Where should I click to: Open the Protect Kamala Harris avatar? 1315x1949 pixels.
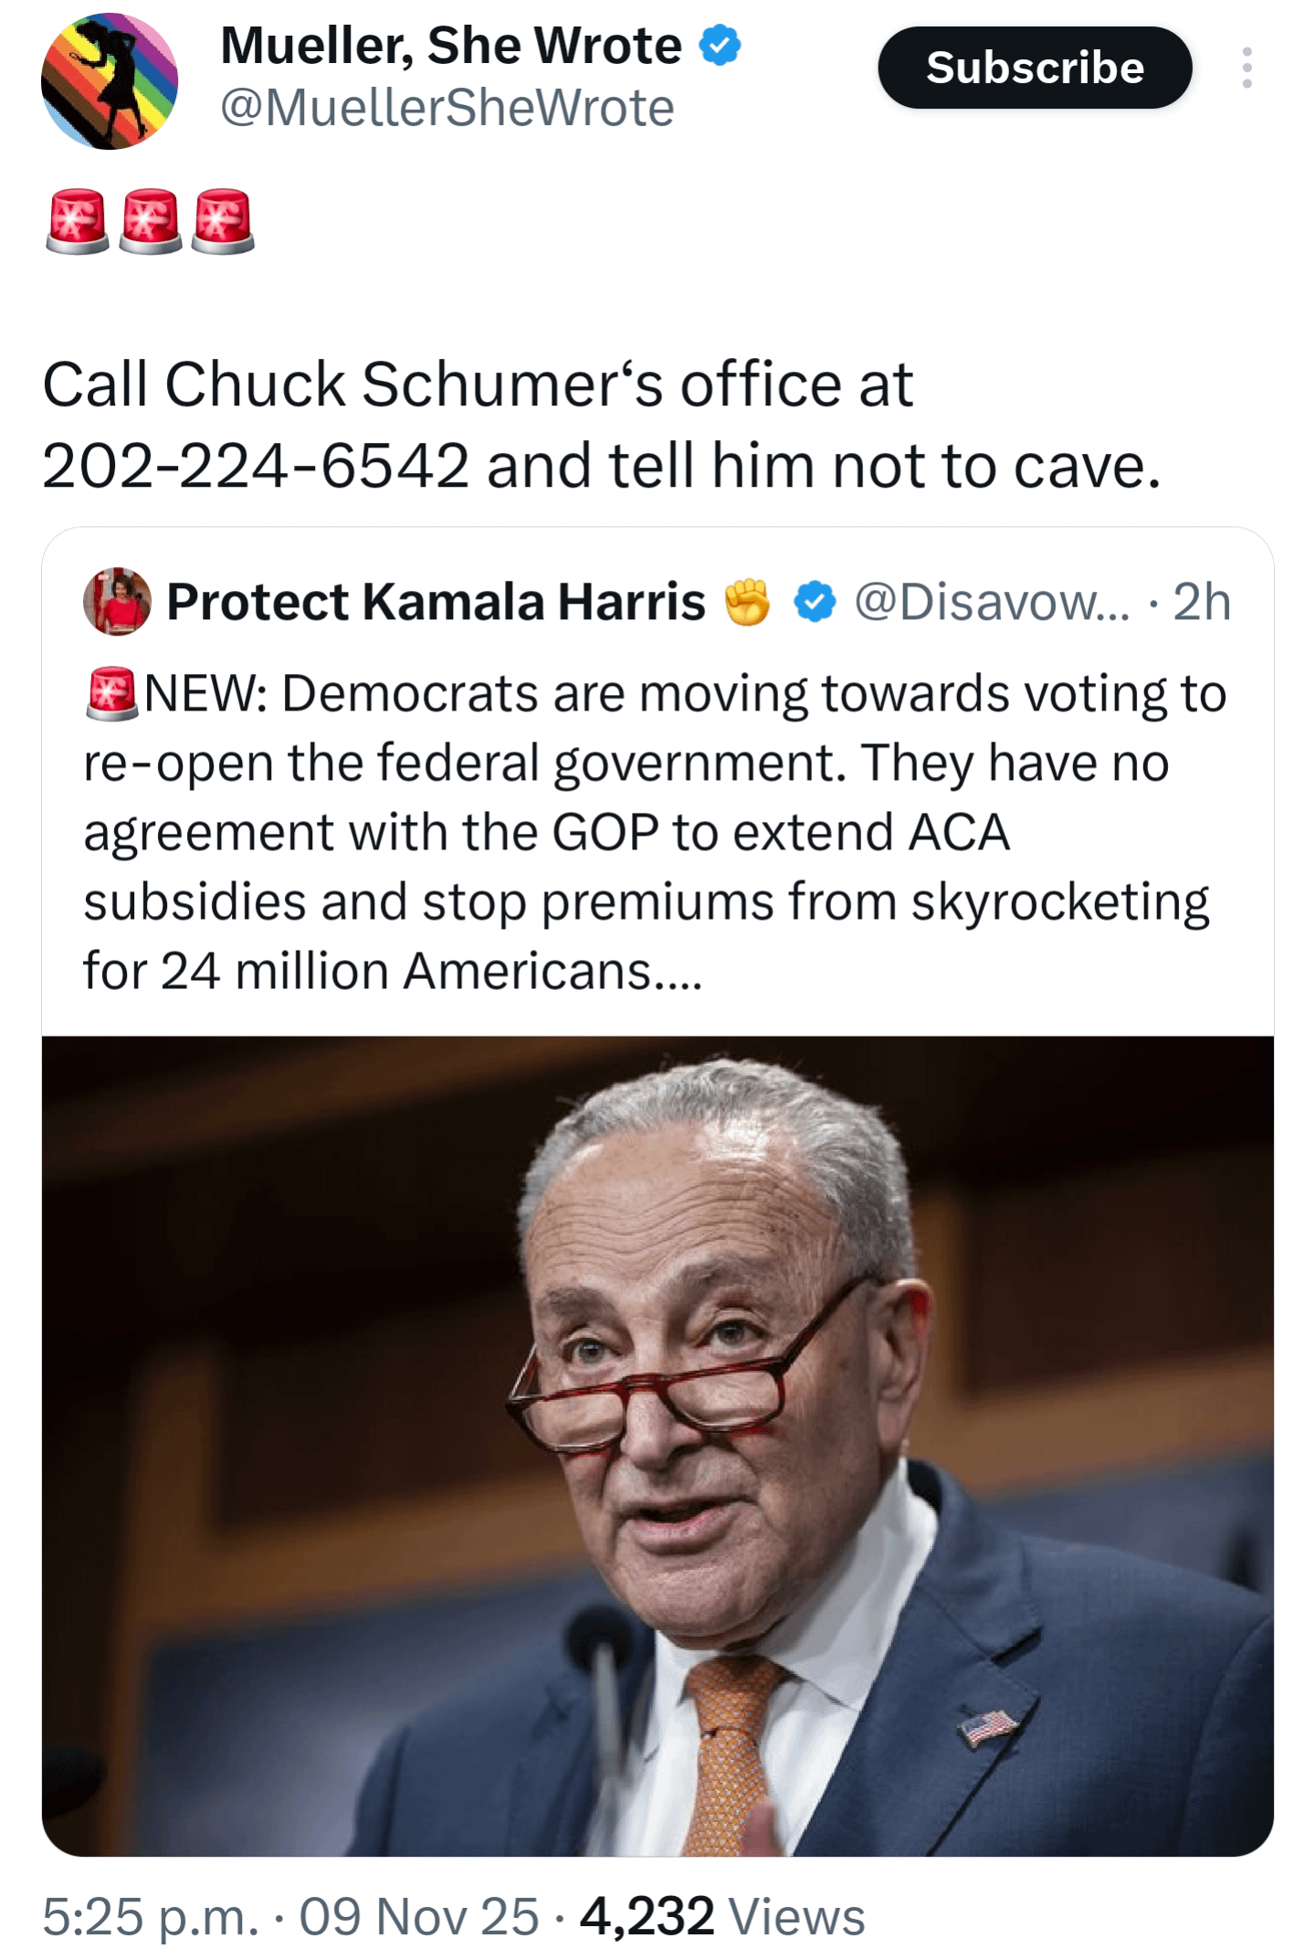point(117,602)
